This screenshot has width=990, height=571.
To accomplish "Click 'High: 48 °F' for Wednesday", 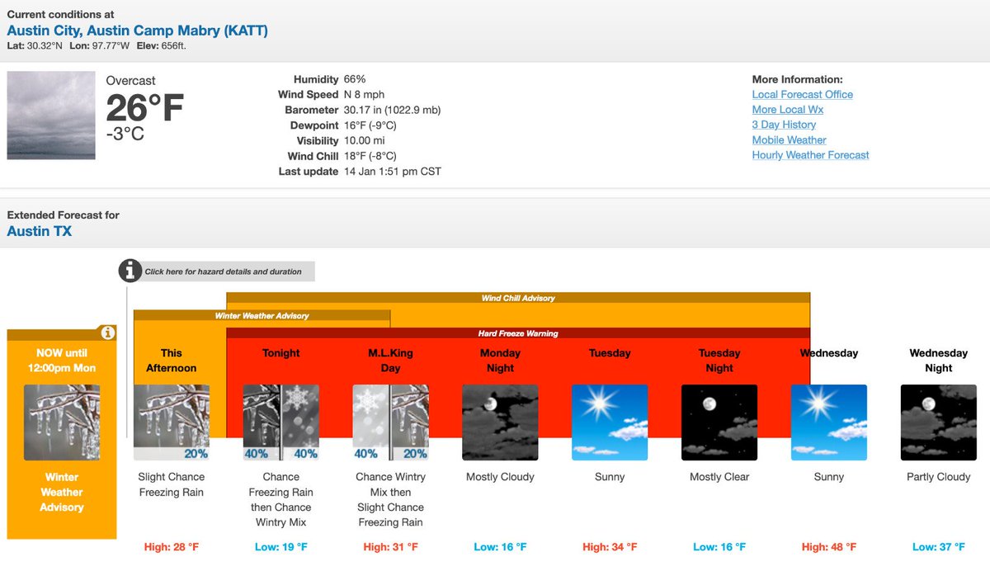I will [x=829, y=547].
